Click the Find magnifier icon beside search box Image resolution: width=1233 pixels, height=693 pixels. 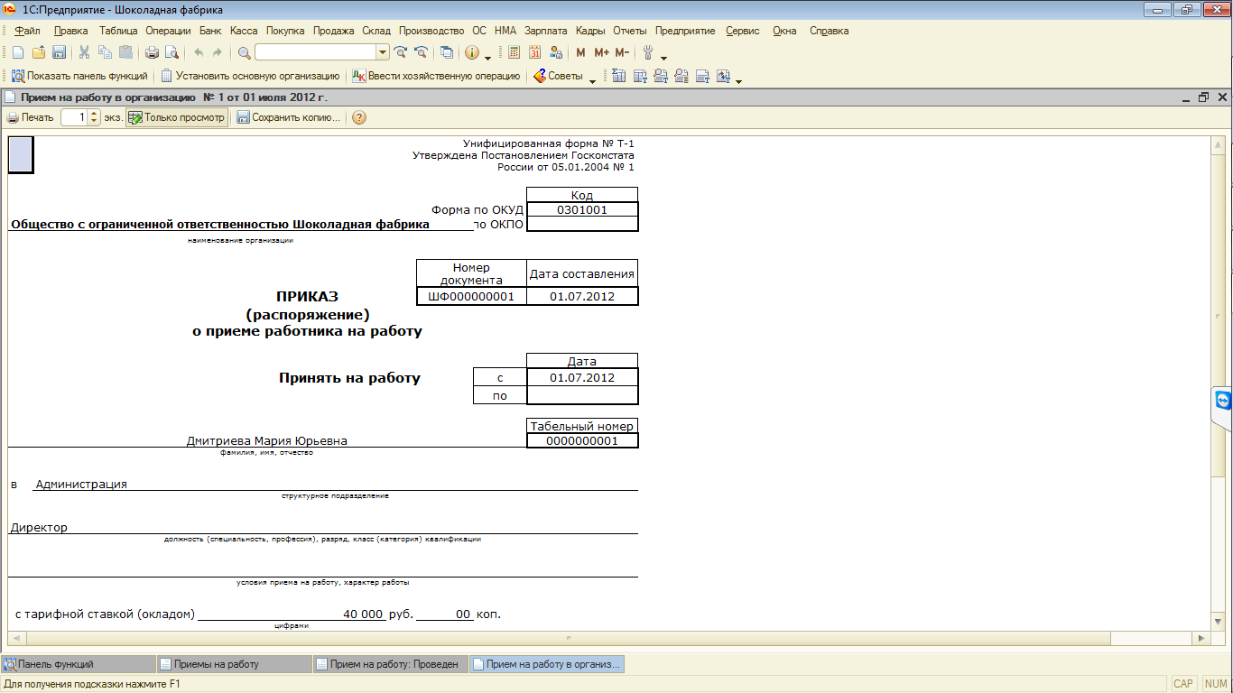tap(244, 52)
